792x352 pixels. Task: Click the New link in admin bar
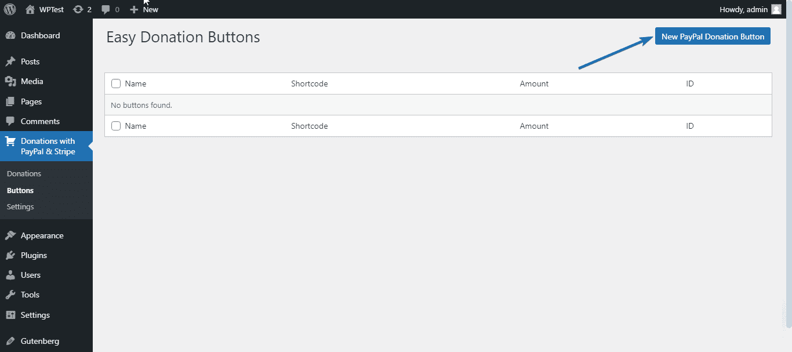(151, 9)
